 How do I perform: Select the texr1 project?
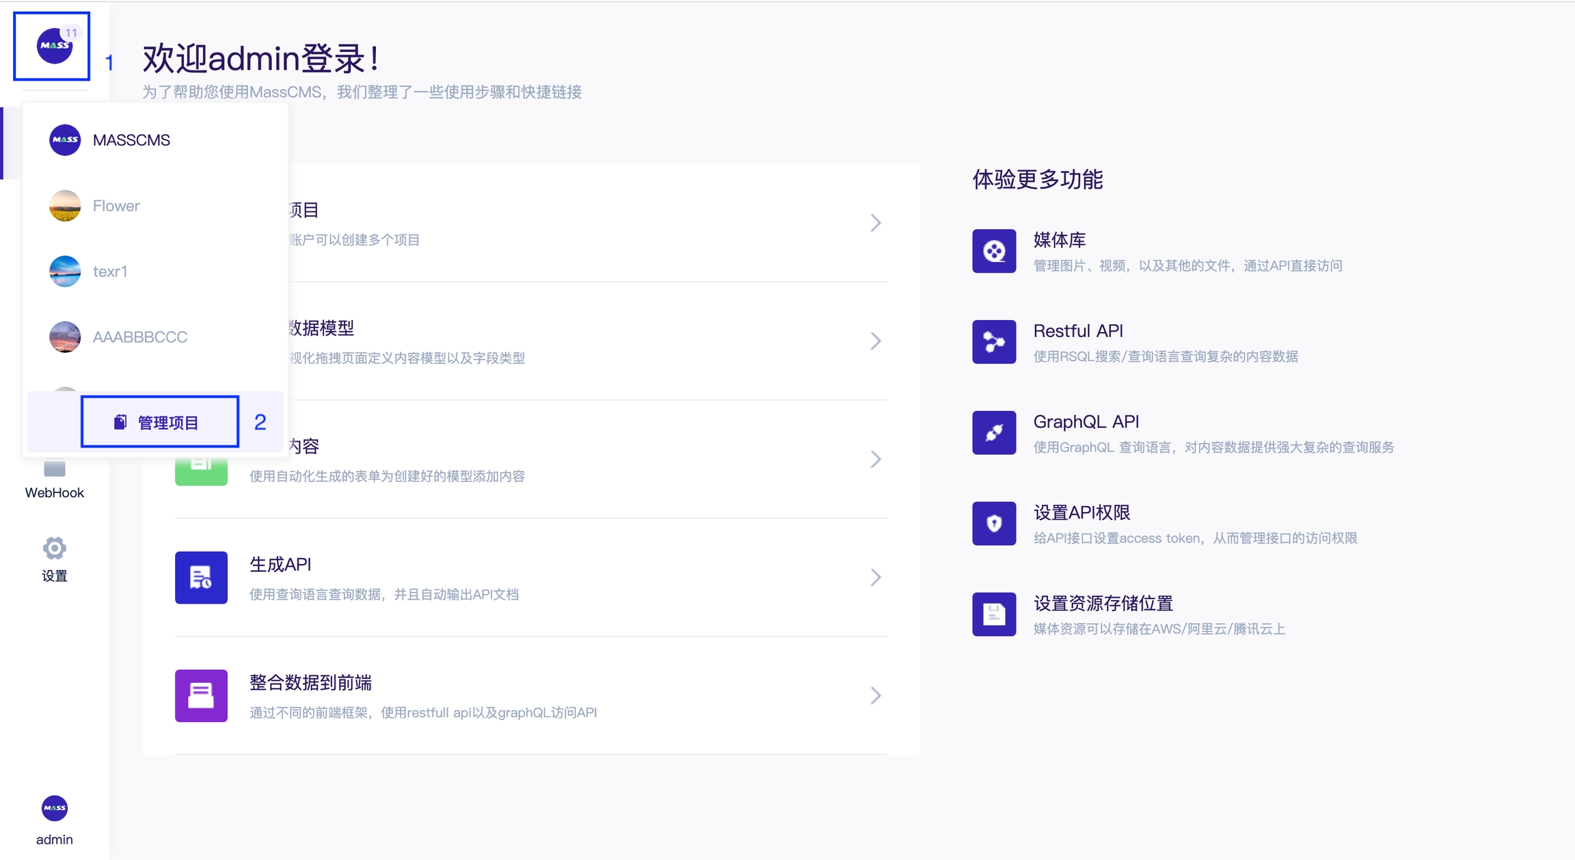(110, 271)
